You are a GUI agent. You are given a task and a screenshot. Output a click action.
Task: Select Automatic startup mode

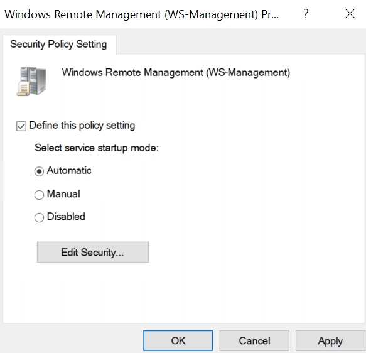39,171
